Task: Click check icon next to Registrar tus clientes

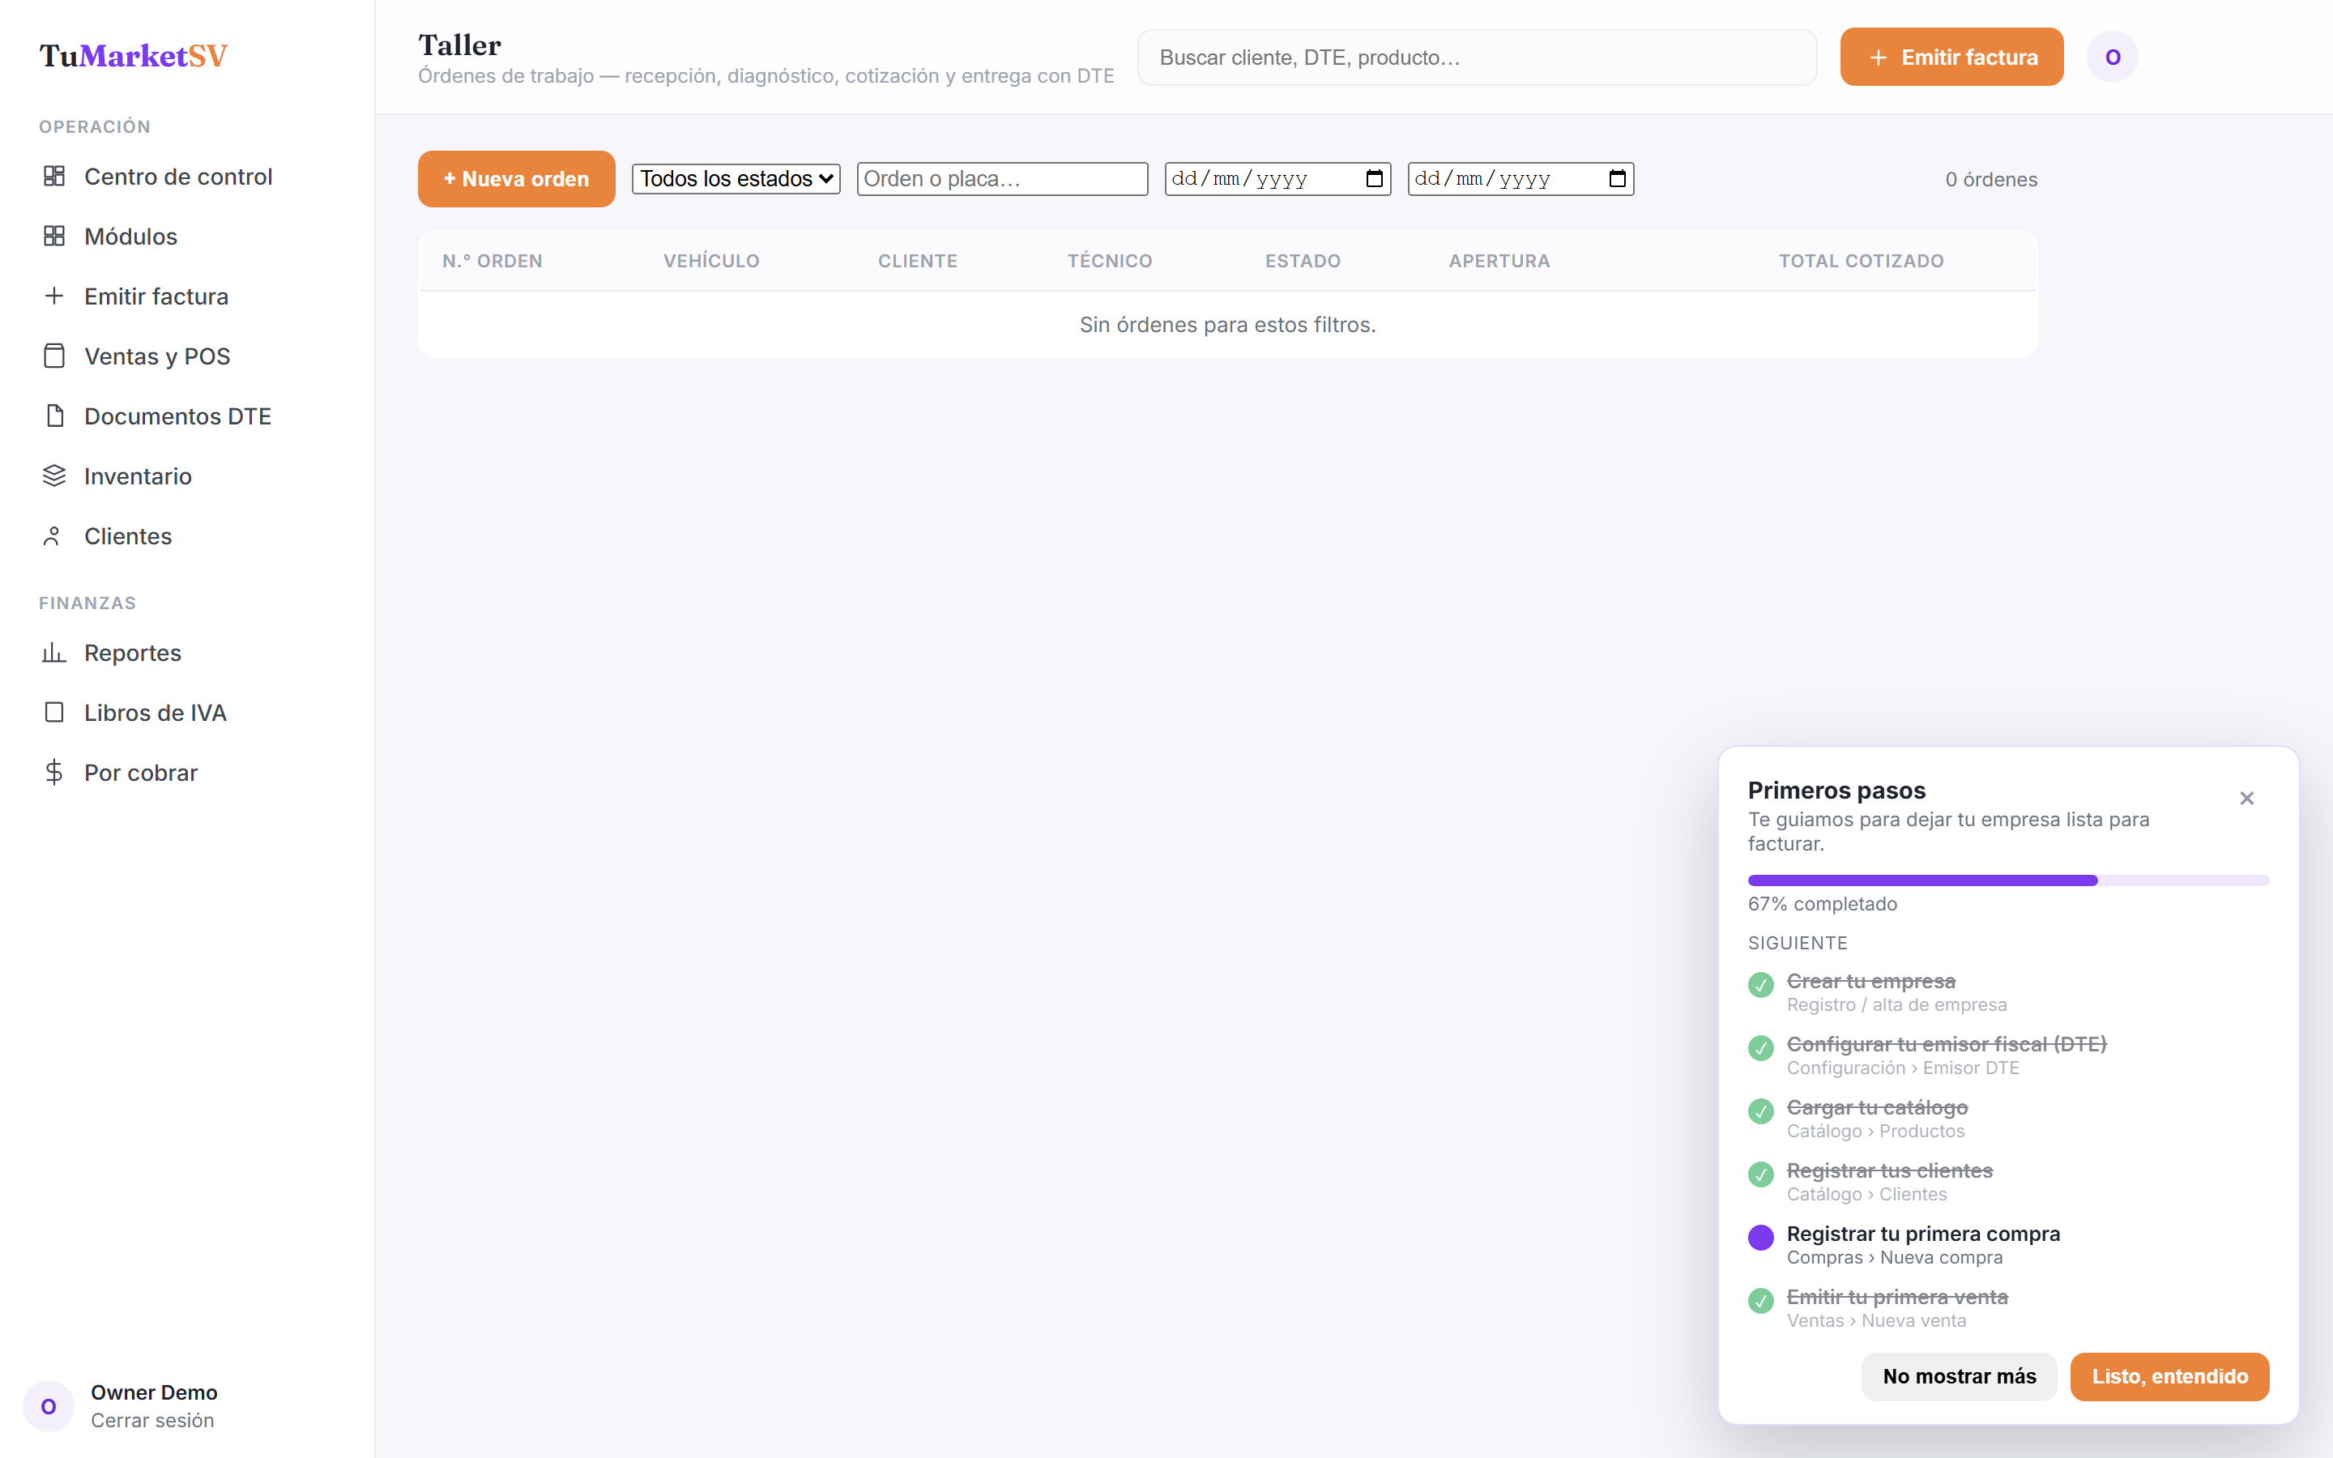Action: [x=1760, y=1174]
